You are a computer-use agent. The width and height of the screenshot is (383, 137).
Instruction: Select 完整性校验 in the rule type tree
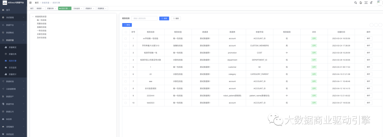[x=41, y=23]
